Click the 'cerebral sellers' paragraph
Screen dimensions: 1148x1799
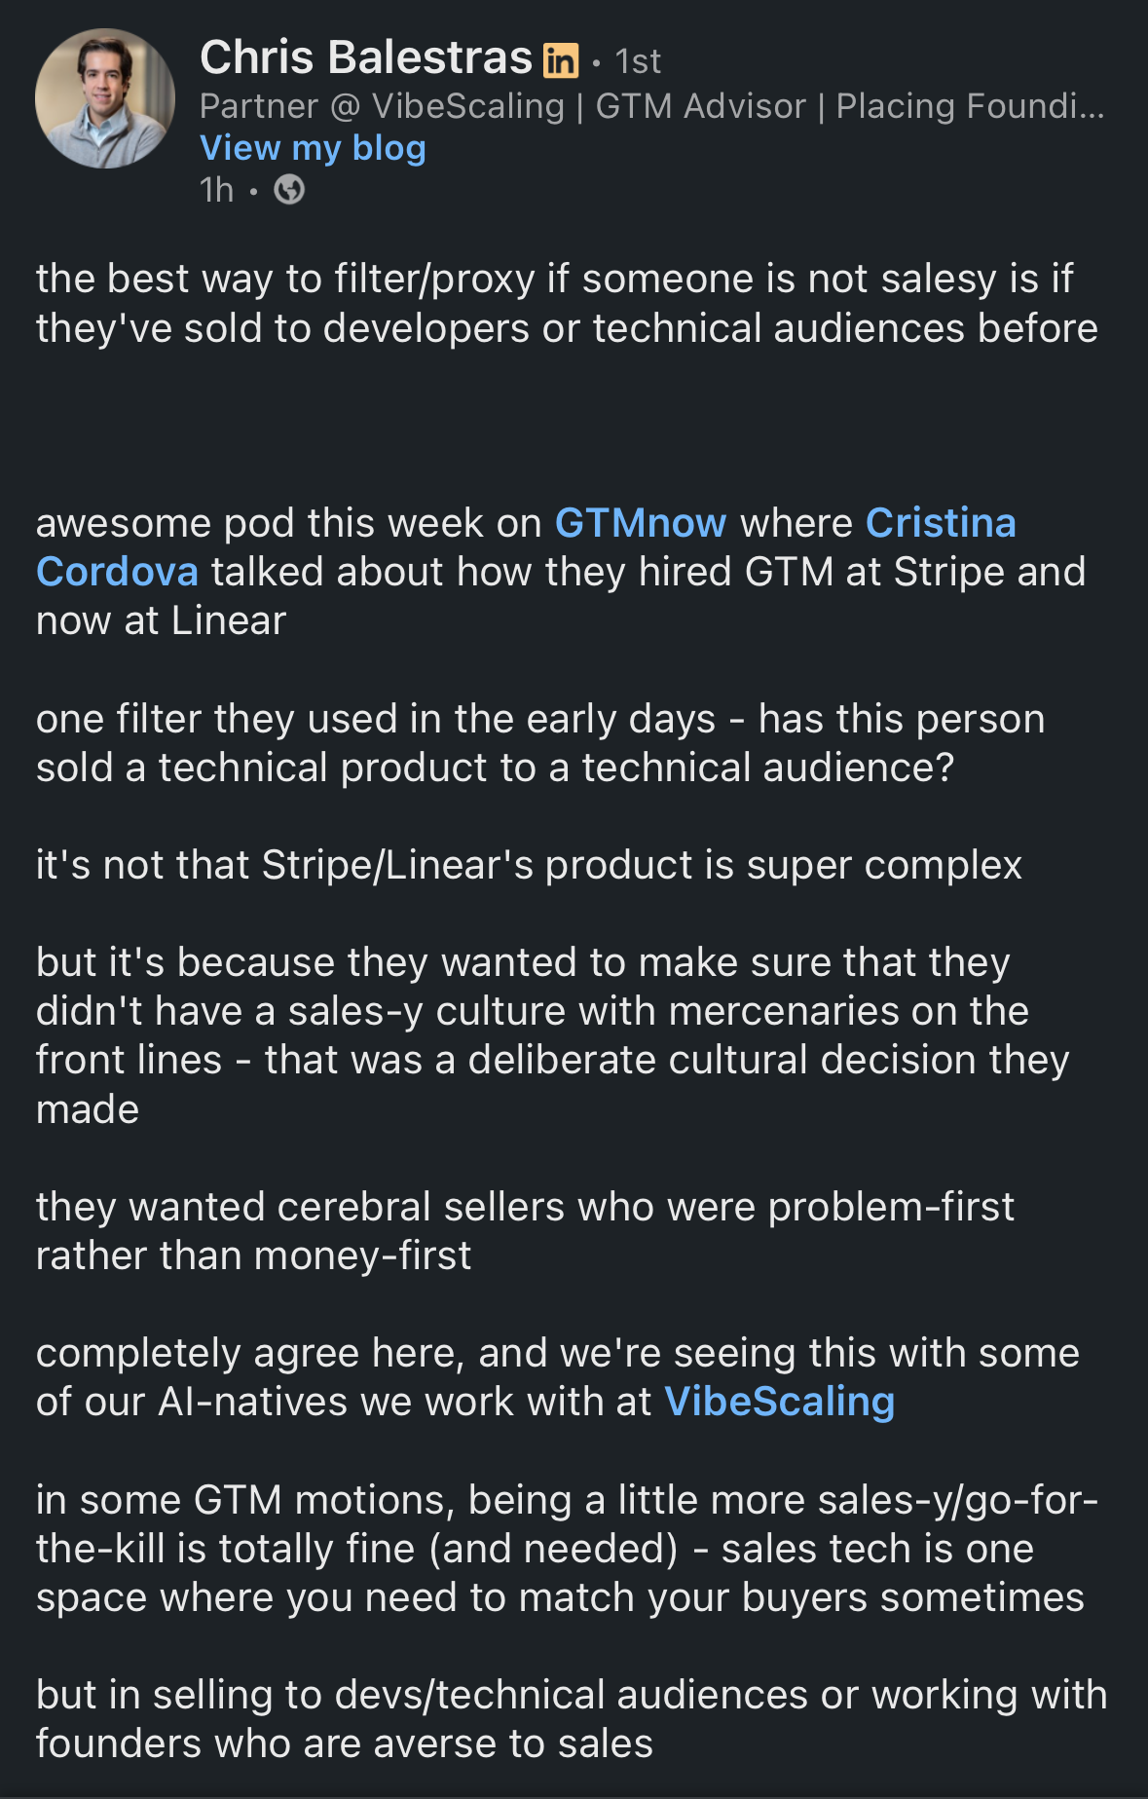click(525, 1231)
